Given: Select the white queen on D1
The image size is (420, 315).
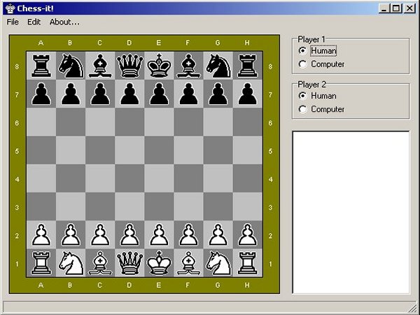Looking at the screenshot, I should pos(129,262).
